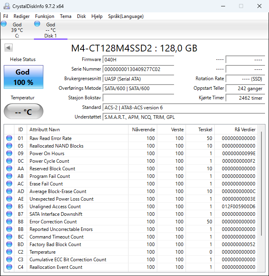
Task: Click the disk title M4-CT128M4SSD2 : 128,0 GB
Action: [134, 48]
